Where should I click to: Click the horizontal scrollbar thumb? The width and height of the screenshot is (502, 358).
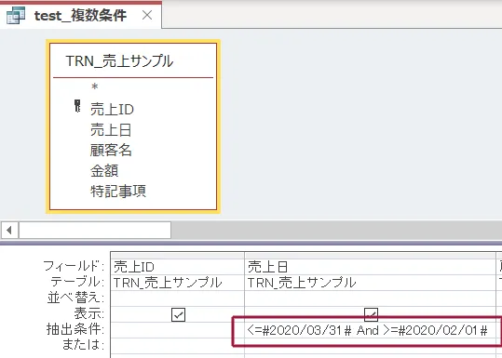(x=95, y=230)
